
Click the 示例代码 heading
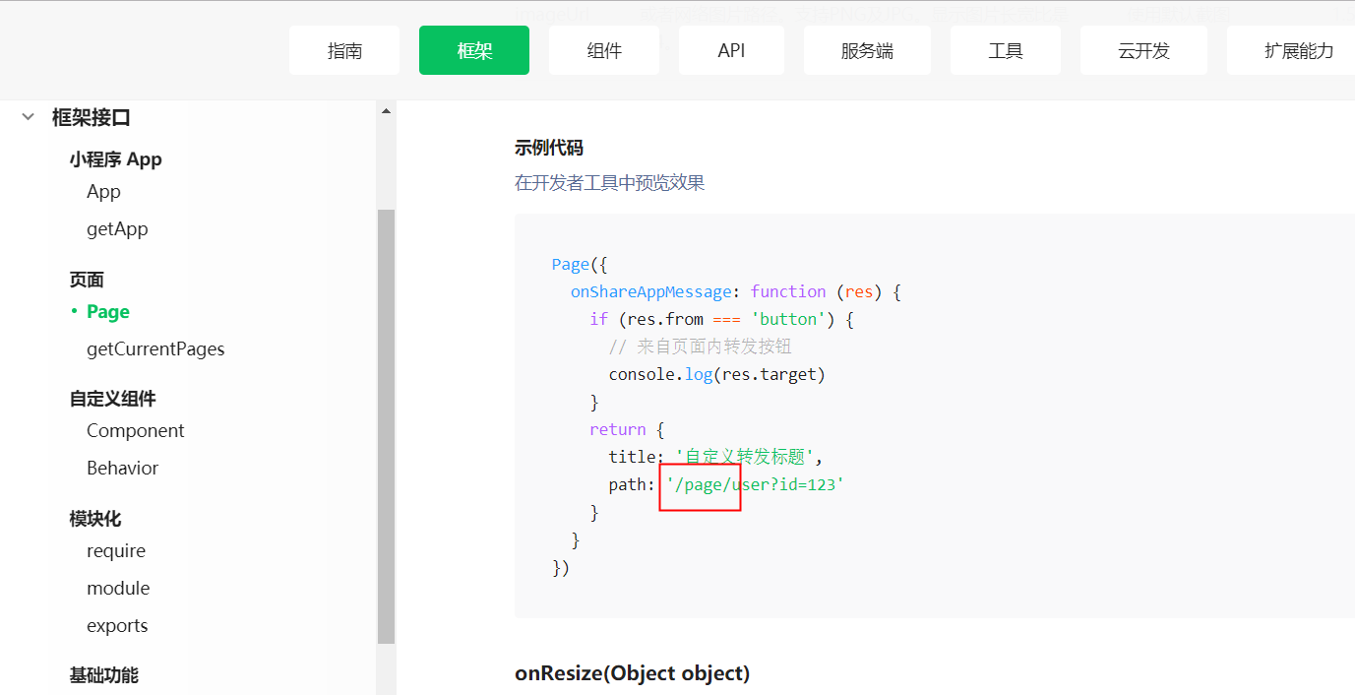click(549, 148)
